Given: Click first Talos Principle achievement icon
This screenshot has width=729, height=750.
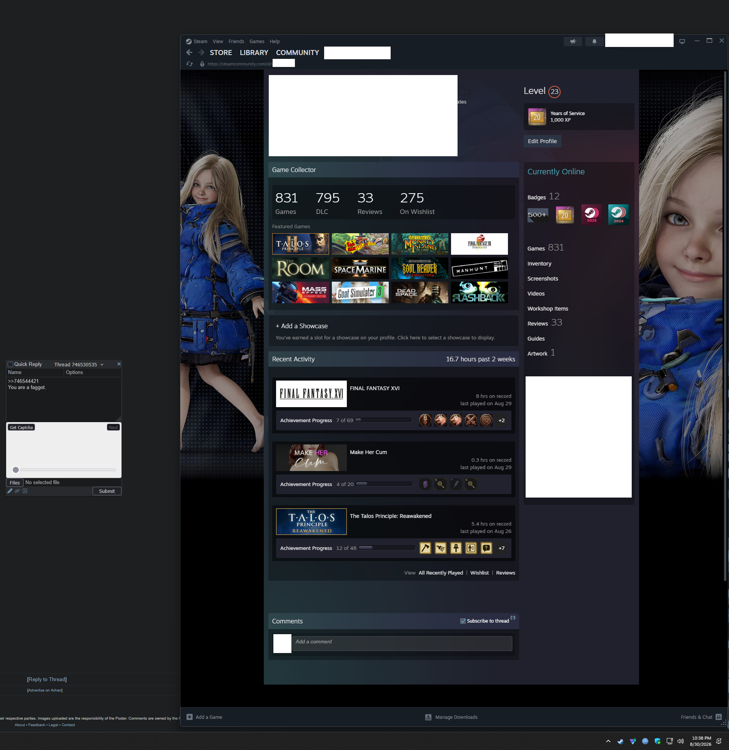Looking at the screenshot, I should point(425,548).
